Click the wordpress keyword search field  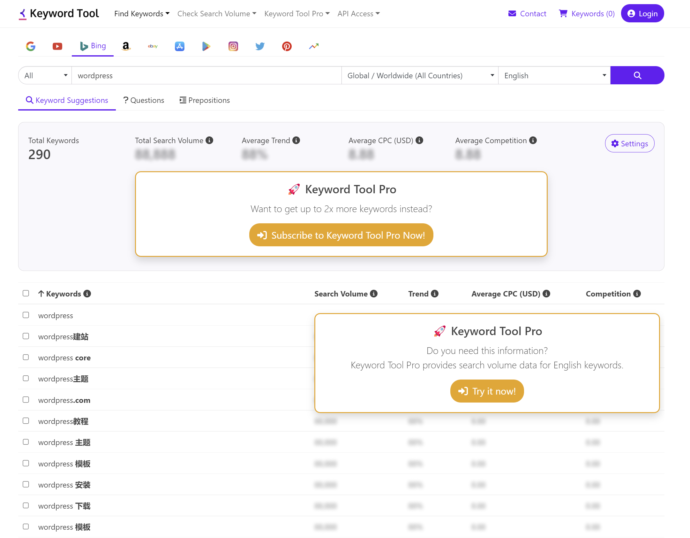[206, 75]
